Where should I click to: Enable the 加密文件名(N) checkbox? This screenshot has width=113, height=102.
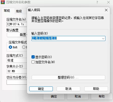pos(33,62)
